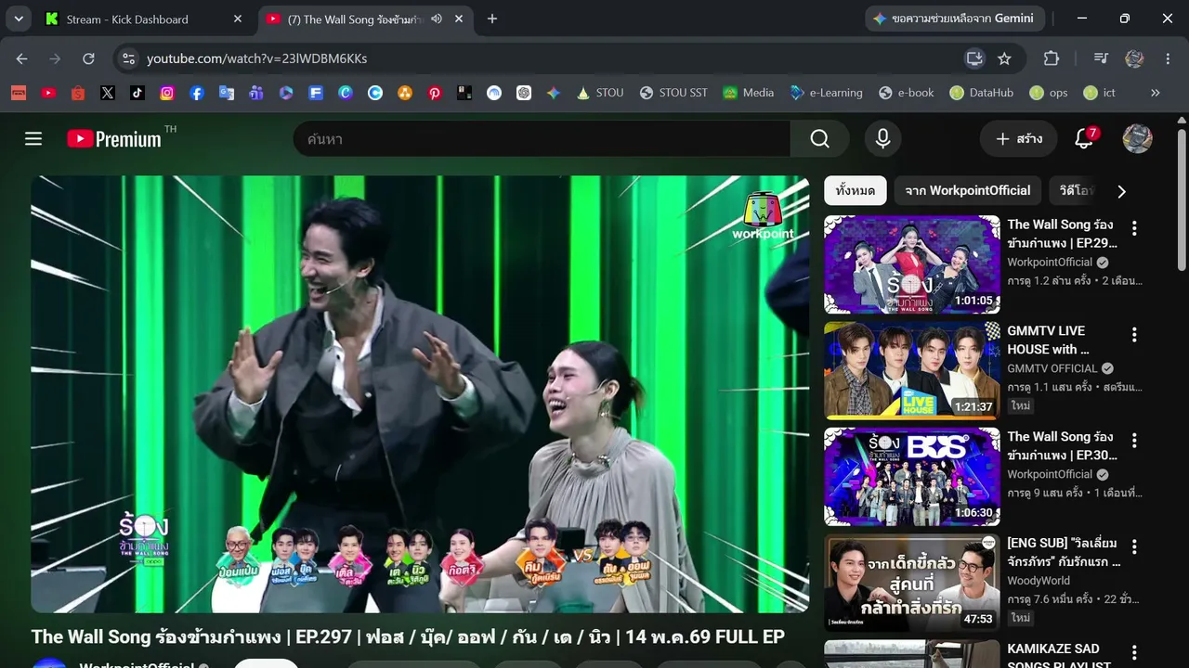Open the Shopee bookmark
The width and height of the screenshot is (1189, 668).
point(78,93)
